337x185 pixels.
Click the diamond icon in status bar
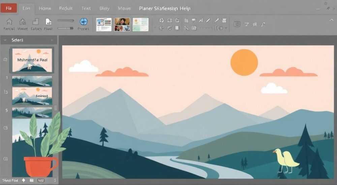pyautogui.click(x=24, y=180)
